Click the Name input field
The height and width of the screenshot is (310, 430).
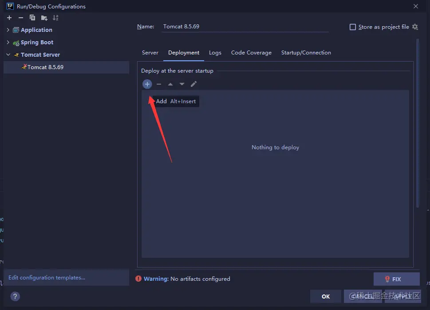(245, 27)
